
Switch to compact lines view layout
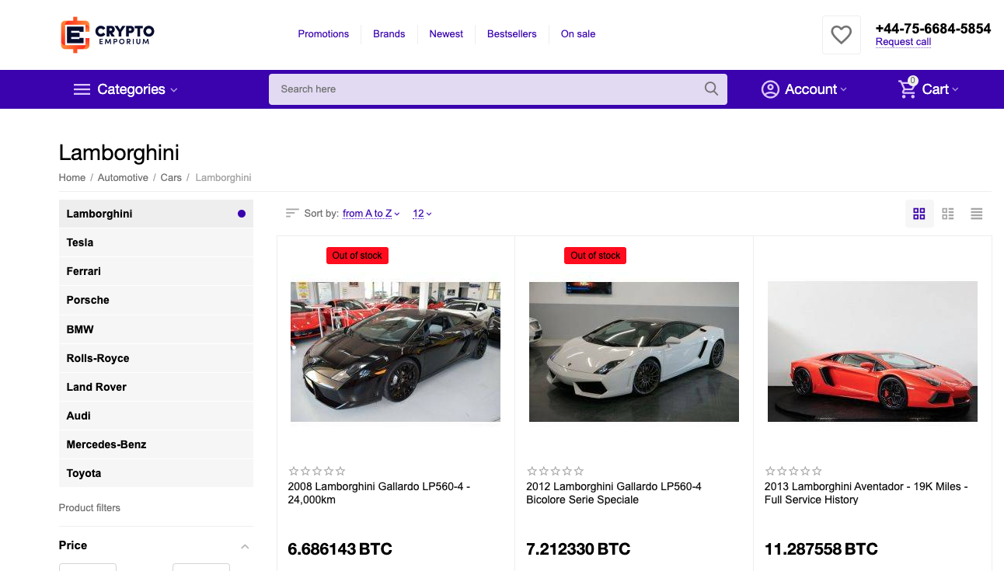[x=977, y=214]
